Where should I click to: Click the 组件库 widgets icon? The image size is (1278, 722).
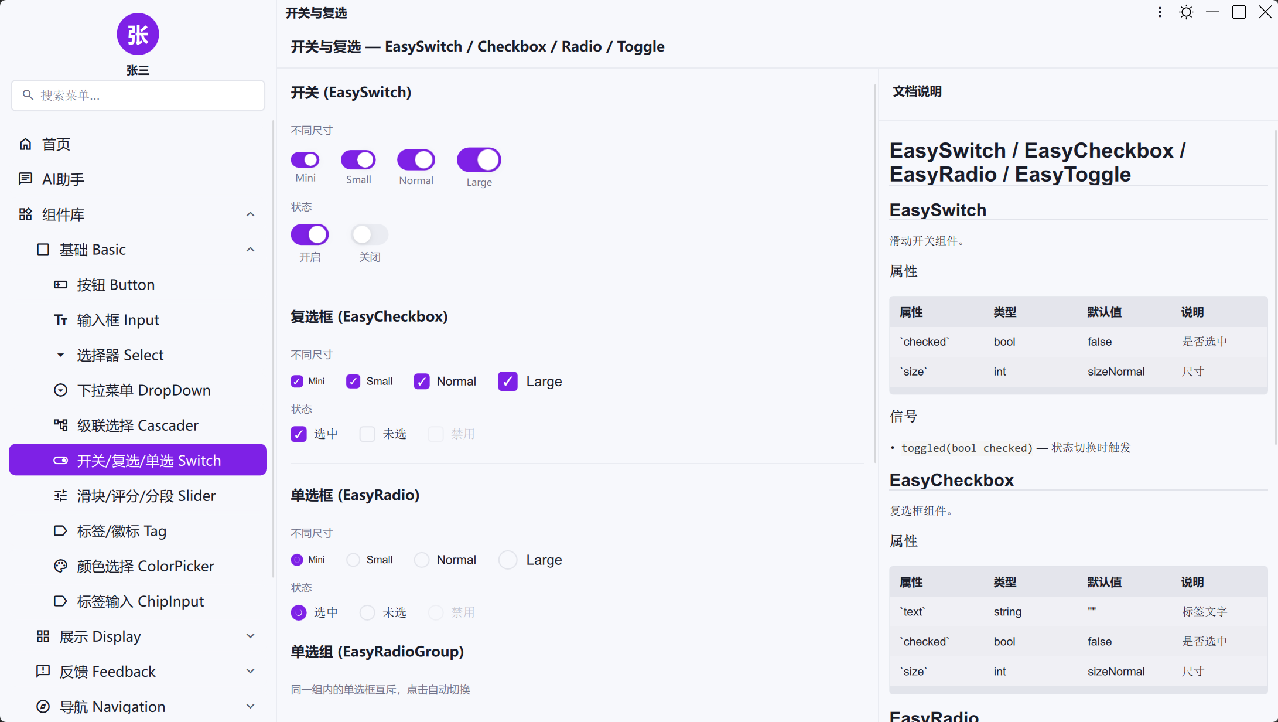(25, 214)
